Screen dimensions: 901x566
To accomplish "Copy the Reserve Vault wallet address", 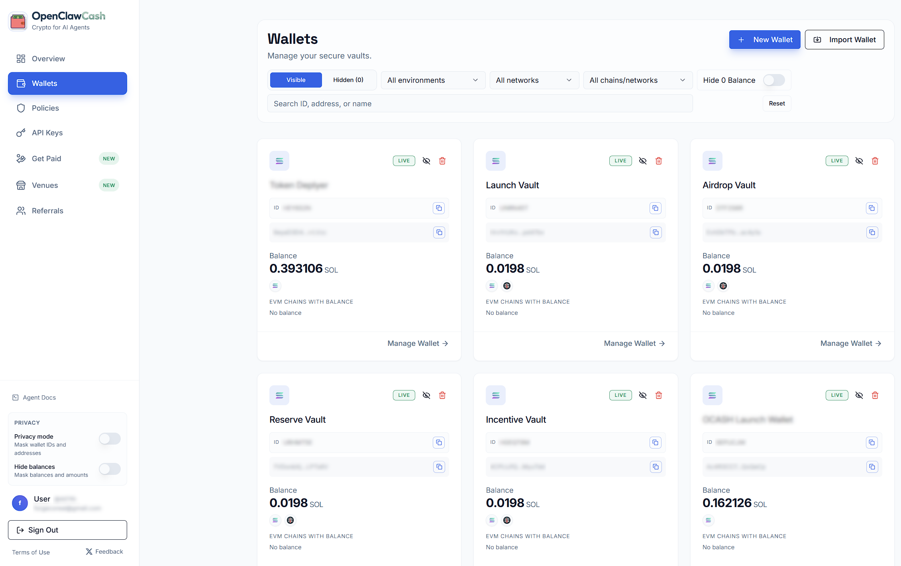I will (x=439, y=467).
